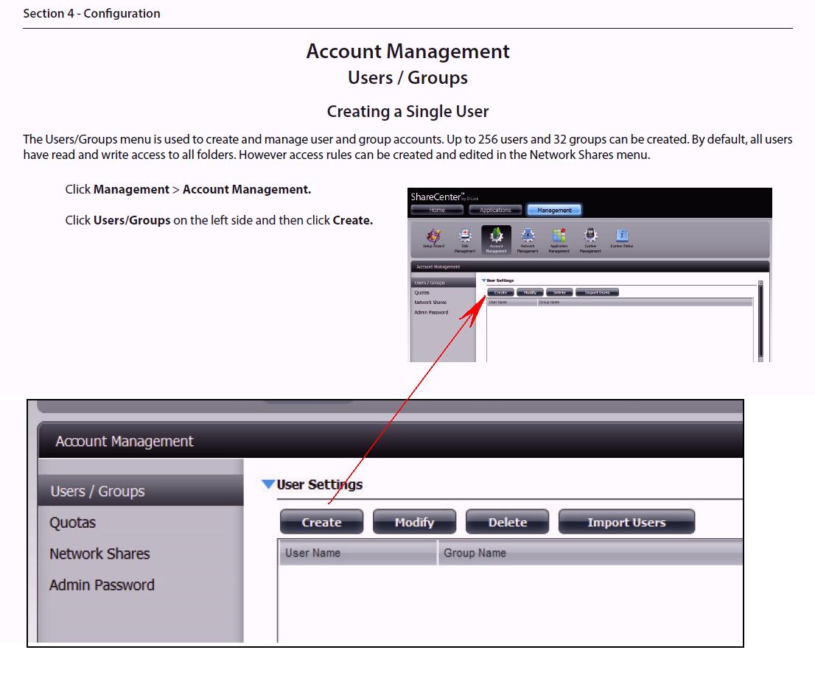Image resolution: width=815 pixels, height=675 pixels.
Task: Click Modify in the small ShareCenter screenshot
Action: 530,292
